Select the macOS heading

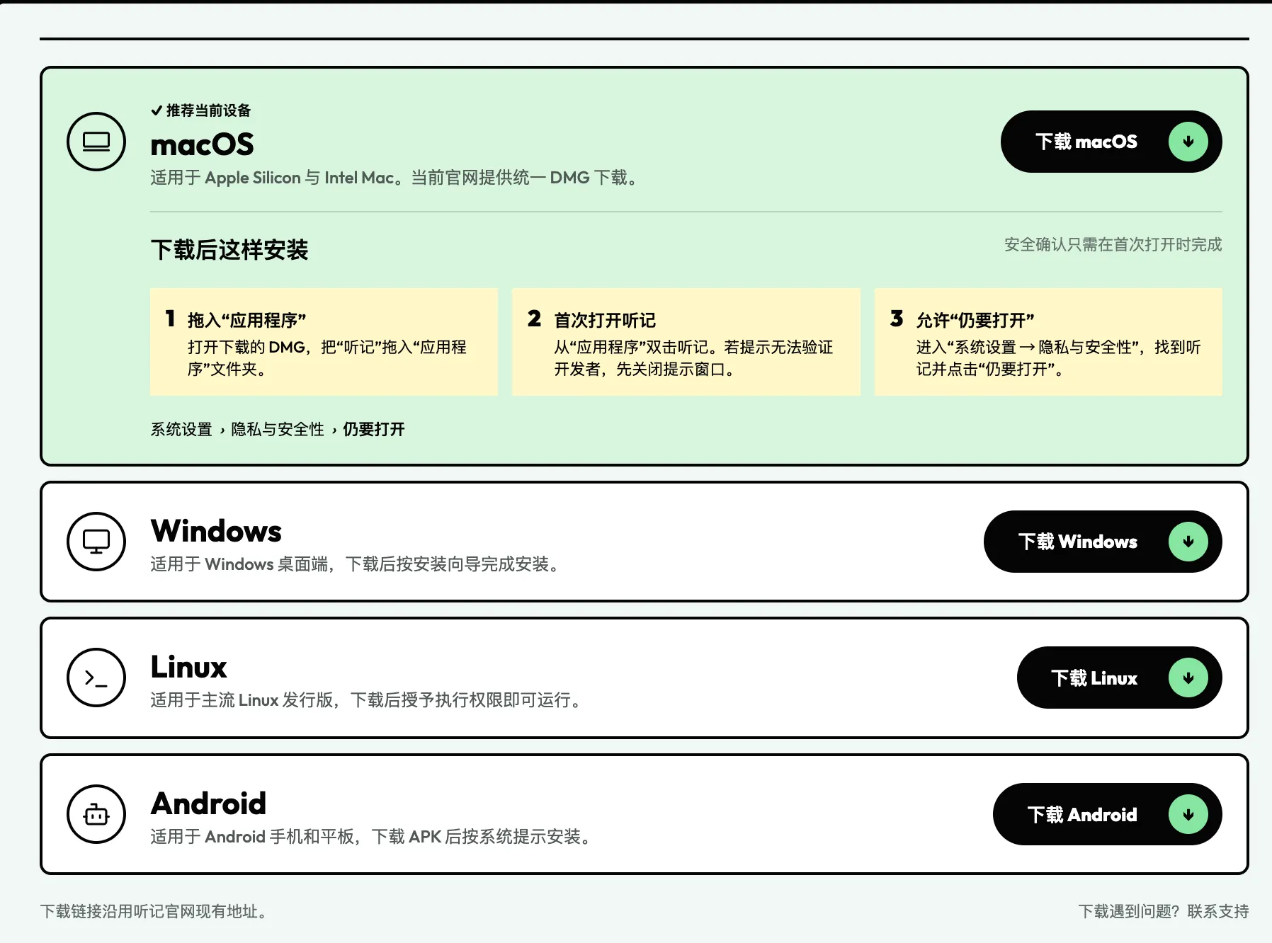pos(203,144)
